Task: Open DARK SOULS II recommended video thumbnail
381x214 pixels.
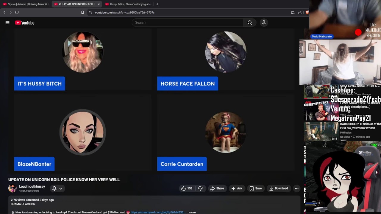Action: [321, 131]
